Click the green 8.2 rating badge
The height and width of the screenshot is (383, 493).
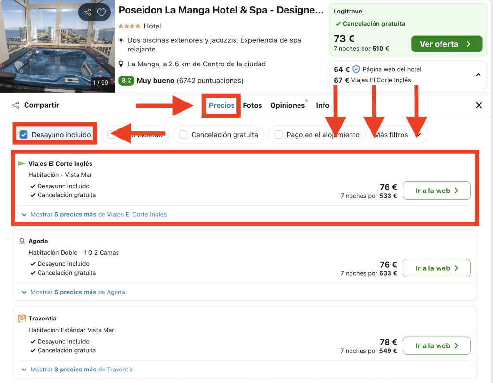126,81
